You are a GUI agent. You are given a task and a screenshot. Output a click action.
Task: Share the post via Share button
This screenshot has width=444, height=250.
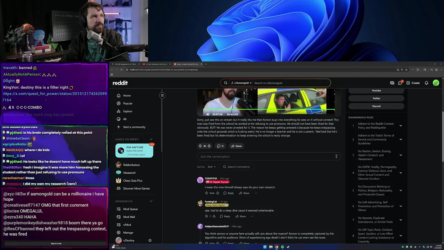coord(237,146)
